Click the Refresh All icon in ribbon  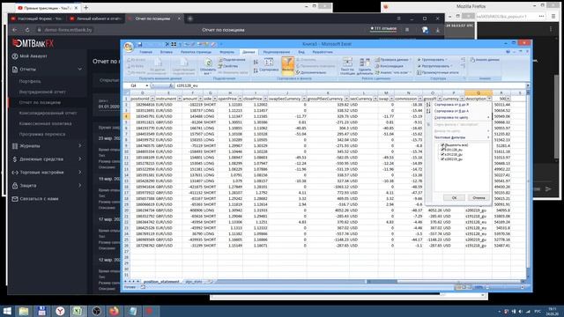point(208,66)
